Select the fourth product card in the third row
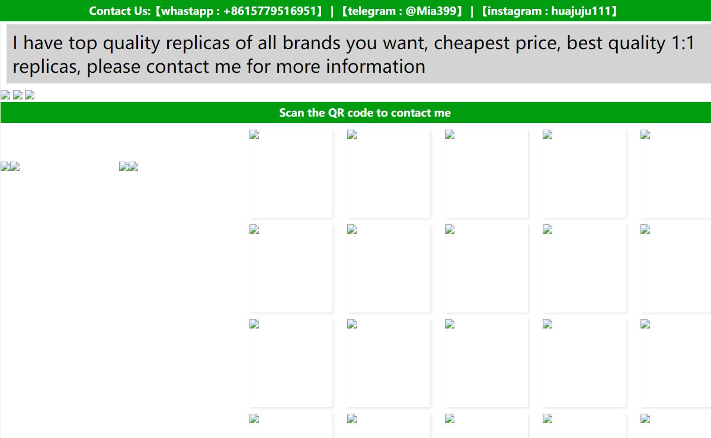Viewport: 711px width, 438px height. (584, 362)
